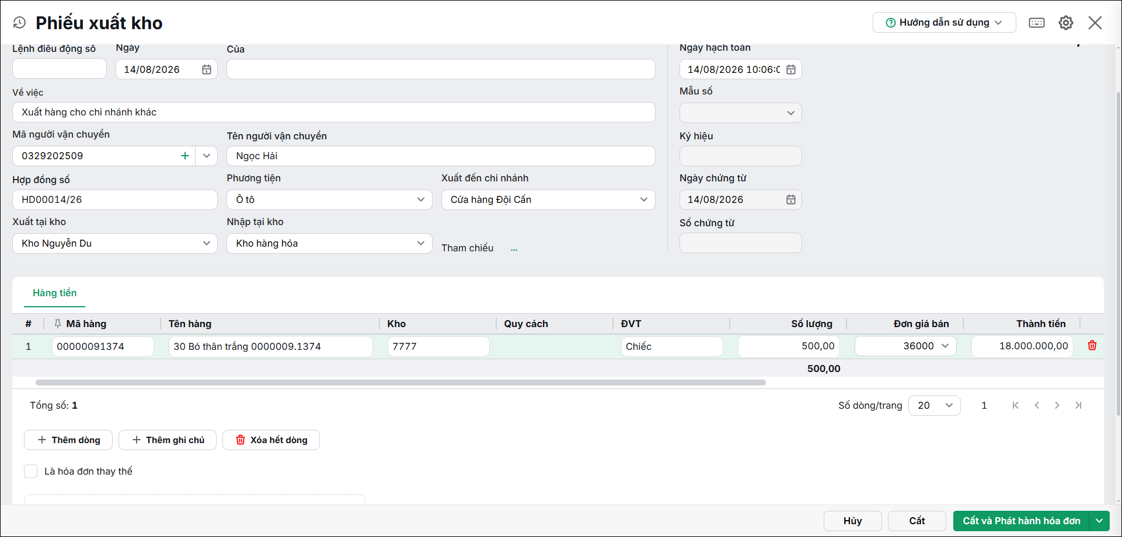Focus the Số chứng từ field

point(740,243)
